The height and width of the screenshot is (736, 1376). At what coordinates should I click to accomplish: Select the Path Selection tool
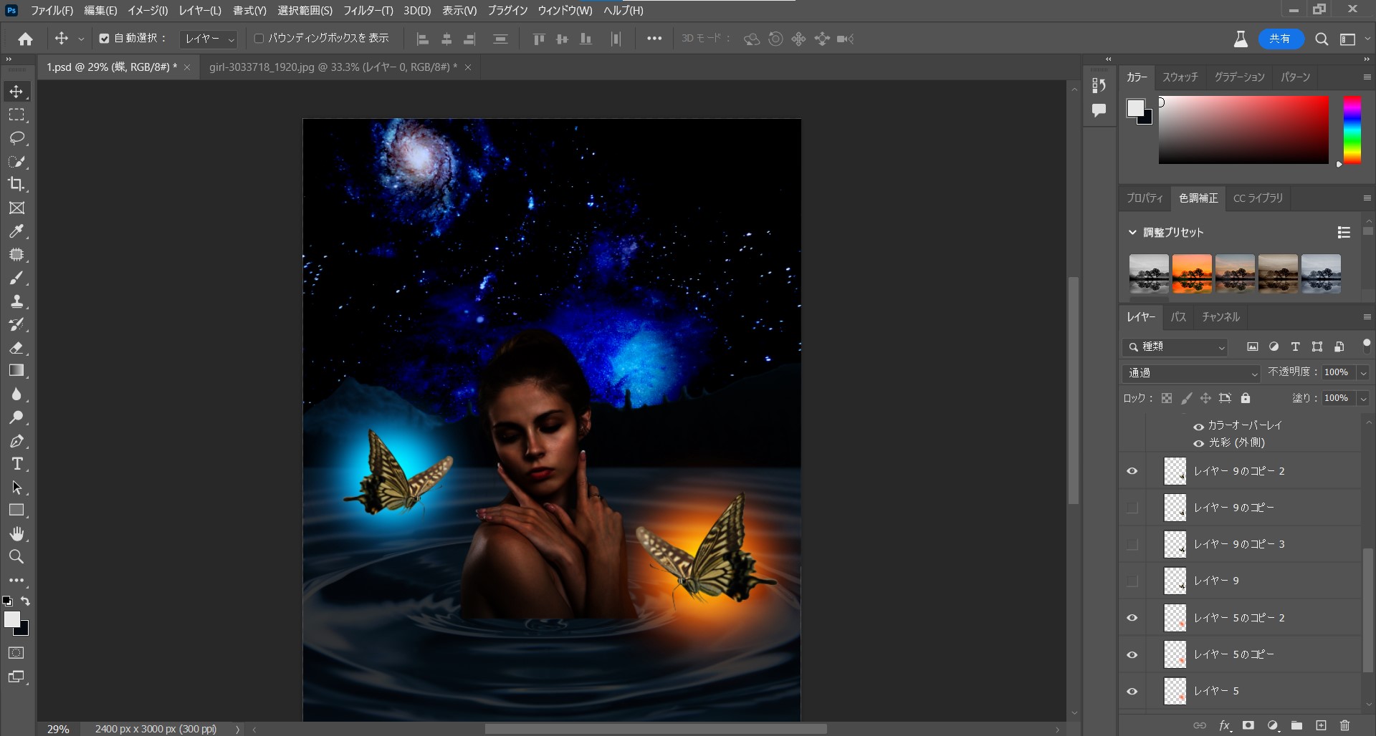(x=16, y=488)
